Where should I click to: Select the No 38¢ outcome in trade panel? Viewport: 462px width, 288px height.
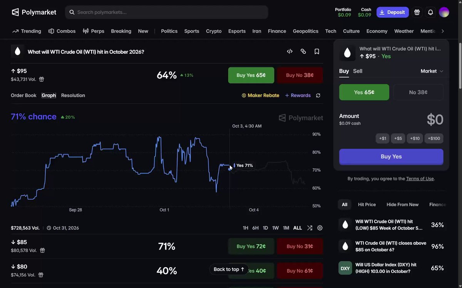pos(418,92)
